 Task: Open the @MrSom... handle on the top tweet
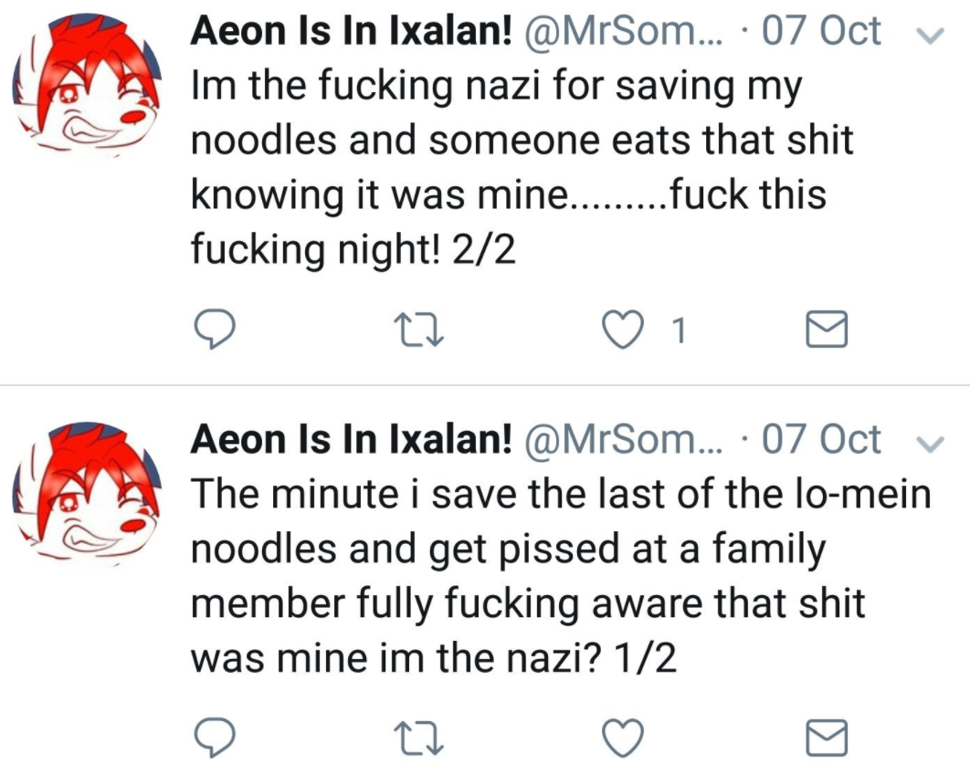click(624, 31)
